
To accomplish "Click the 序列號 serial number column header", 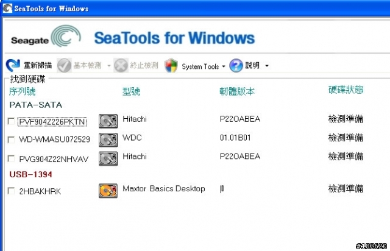I will click(x=22, y=91).
